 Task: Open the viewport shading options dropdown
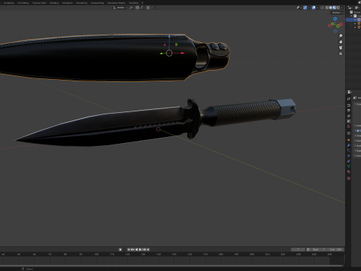(342, 8)
